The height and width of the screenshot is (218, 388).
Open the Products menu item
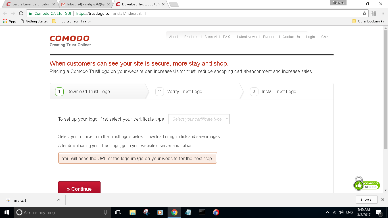(191, 37)
